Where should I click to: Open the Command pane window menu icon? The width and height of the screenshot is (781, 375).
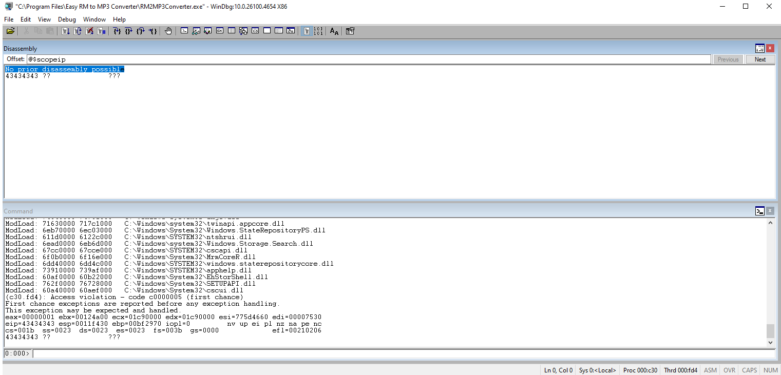[x=760, y=211]
